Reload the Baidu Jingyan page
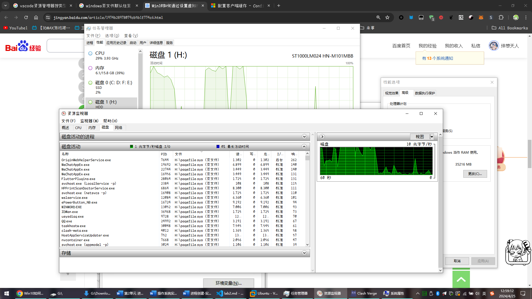Image resolution: width=532 pixels, height=299 pixels. click(x=26, y=17)
